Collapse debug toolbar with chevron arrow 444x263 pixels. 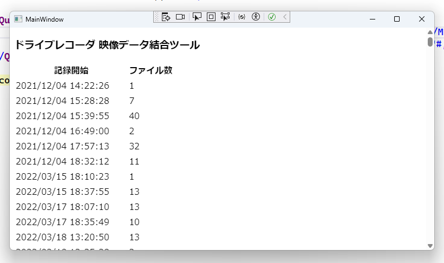tap(285, 17)
